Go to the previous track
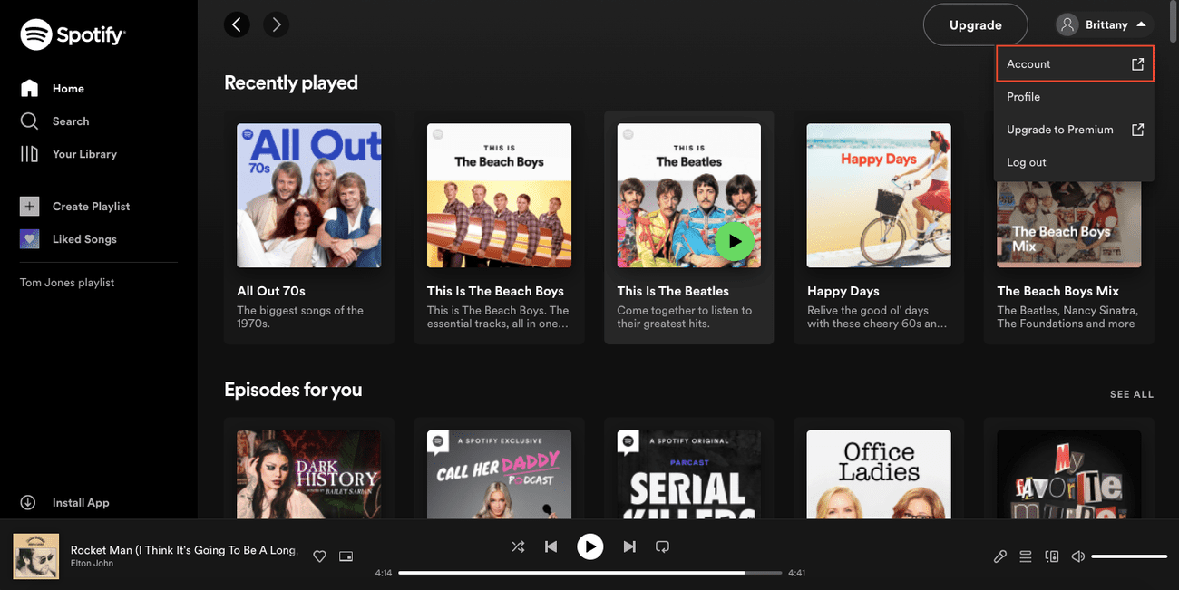The image size is (1179, 590). 551,546
